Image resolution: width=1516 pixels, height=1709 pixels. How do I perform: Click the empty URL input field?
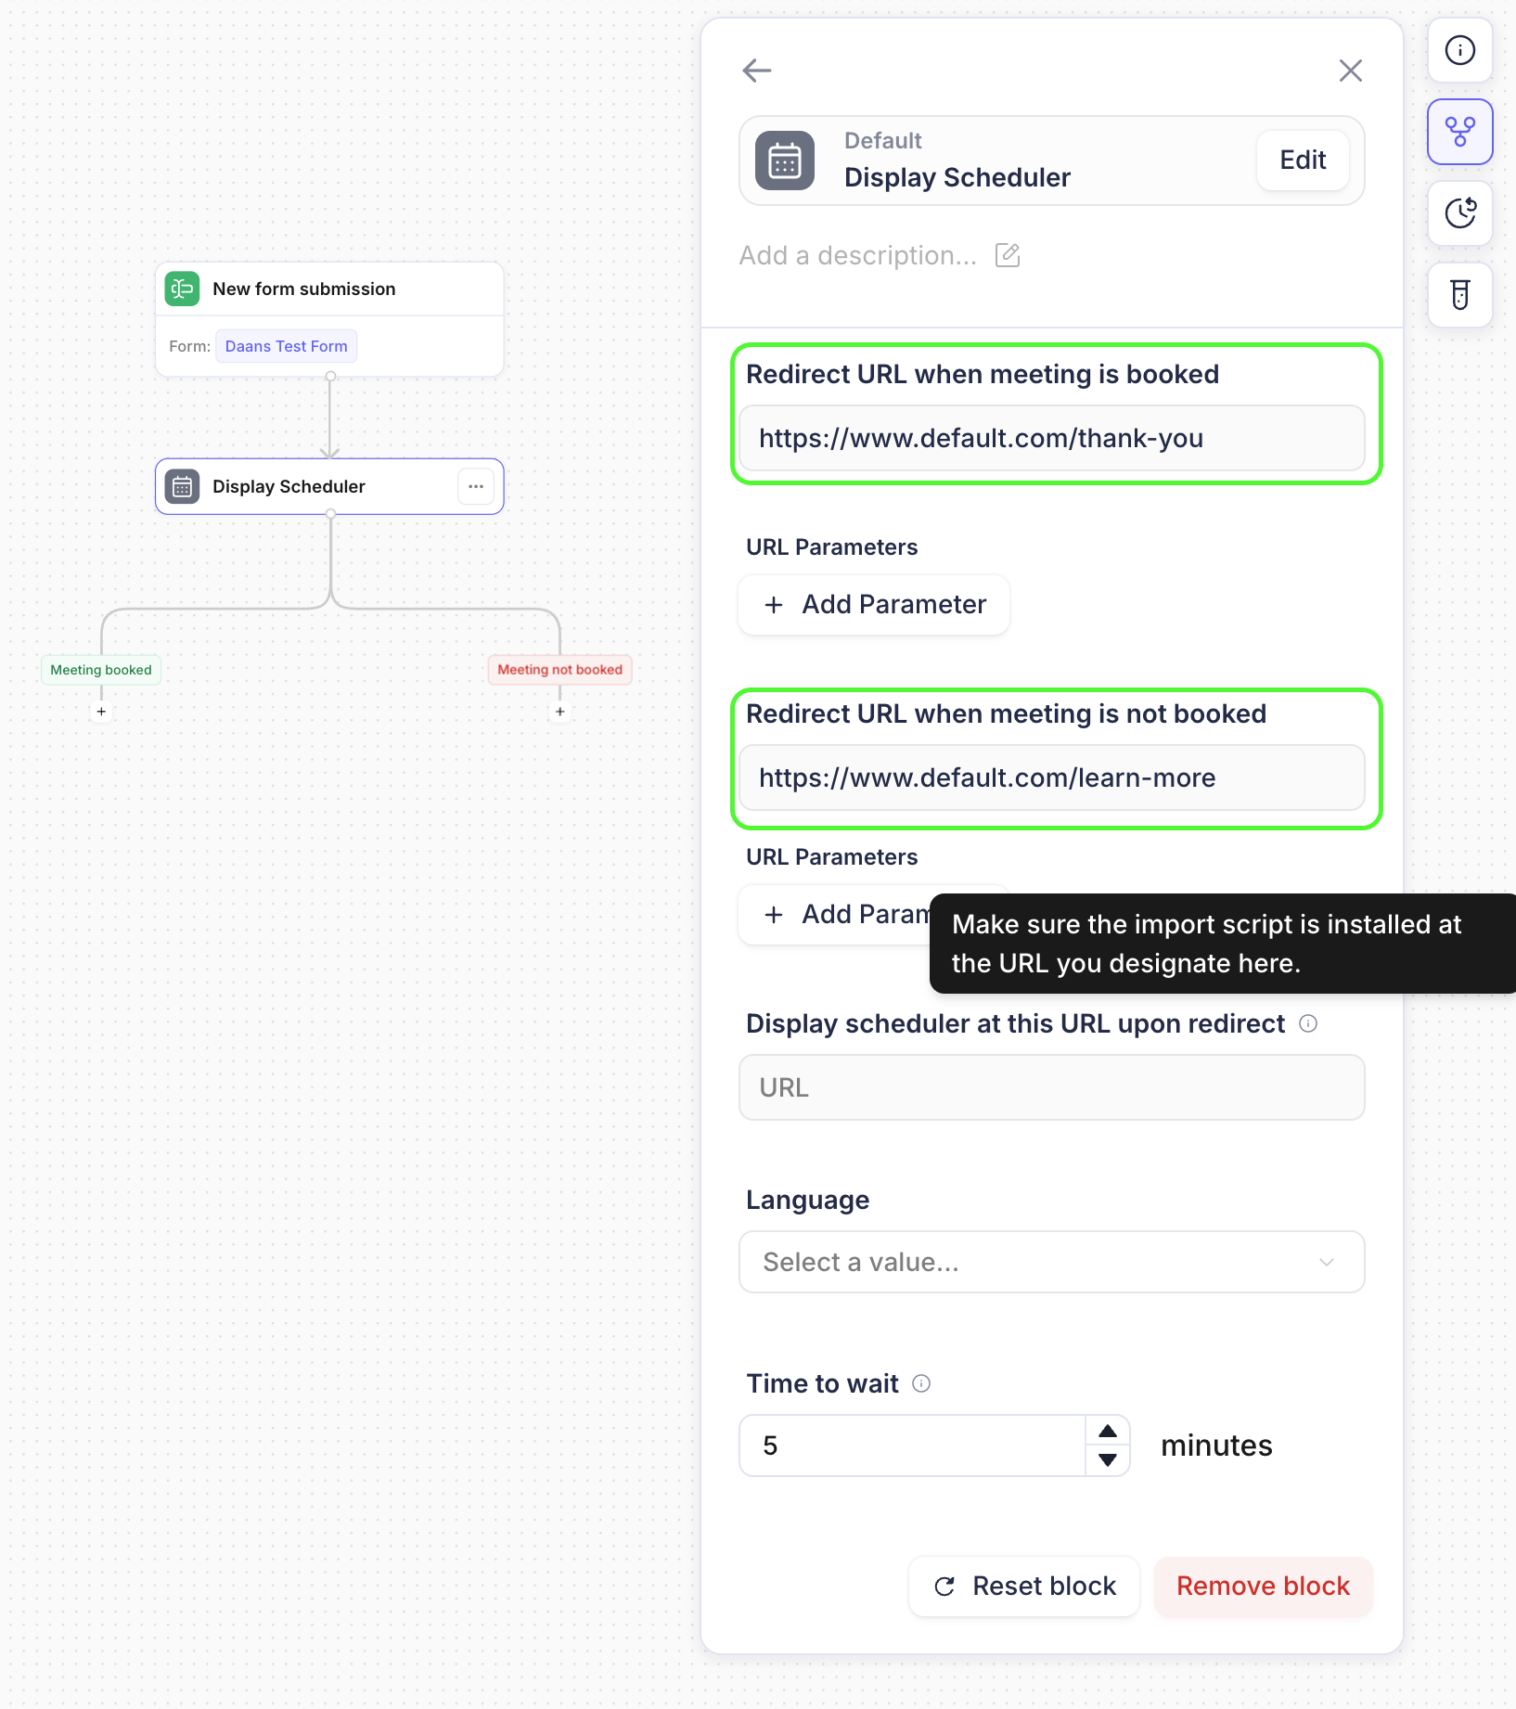tap(1051, 1087)
